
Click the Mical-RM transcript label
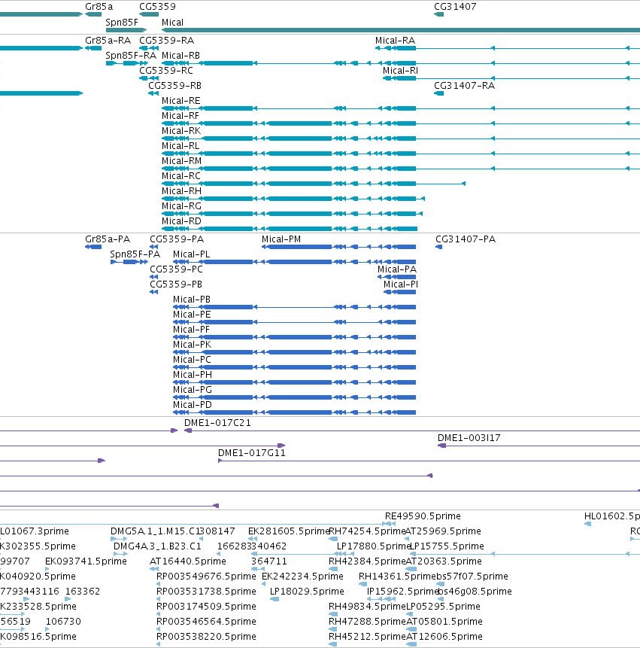pyautogui.click(x=182, y=161)
